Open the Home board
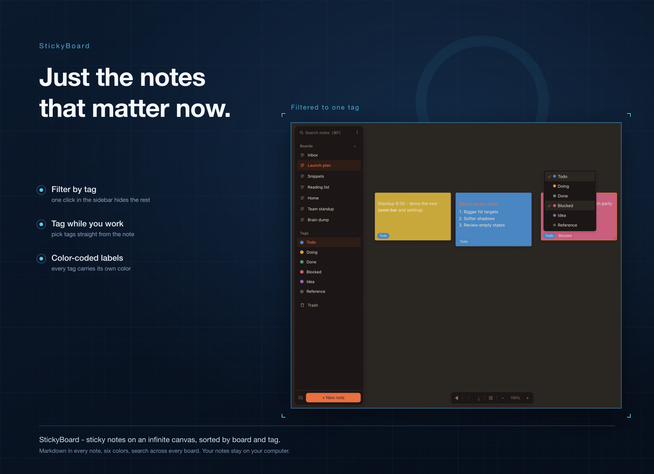The image size is (654, 474). click(329, 198)
